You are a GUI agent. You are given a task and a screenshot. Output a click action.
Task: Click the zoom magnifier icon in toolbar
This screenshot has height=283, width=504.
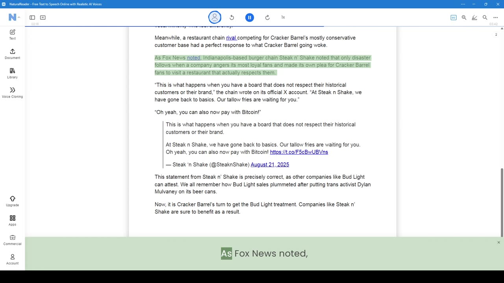coord(464,17)
